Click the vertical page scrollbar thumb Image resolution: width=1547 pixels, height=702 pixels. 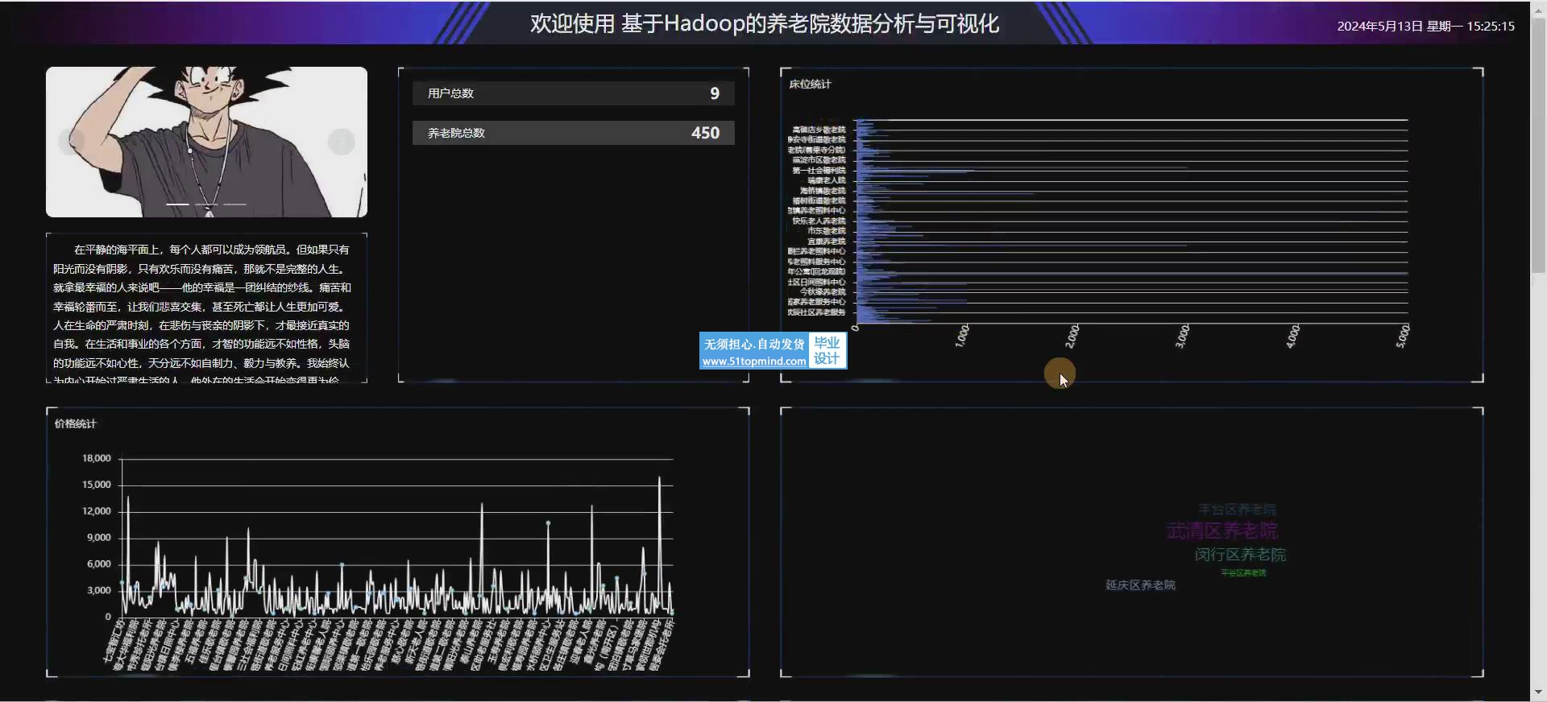[1538, 145]
